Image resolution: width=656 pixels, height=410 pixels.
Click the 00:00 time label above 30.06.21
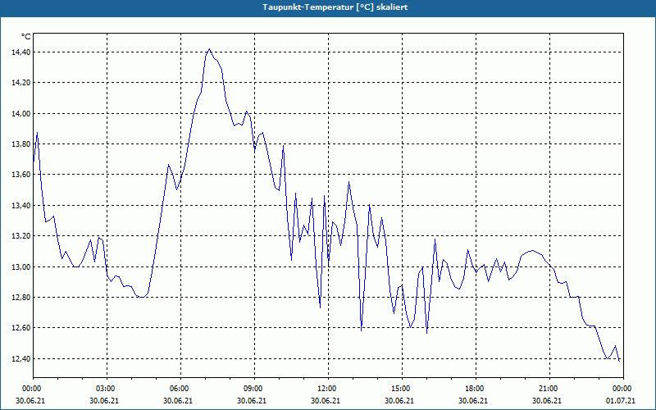coord(30,389)
